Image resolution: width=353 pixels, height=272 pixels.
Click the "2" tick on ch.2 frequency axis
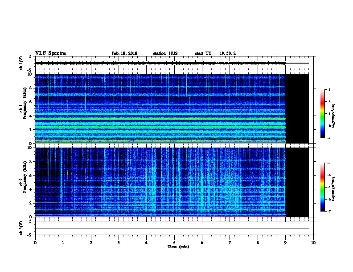[31, 203]
